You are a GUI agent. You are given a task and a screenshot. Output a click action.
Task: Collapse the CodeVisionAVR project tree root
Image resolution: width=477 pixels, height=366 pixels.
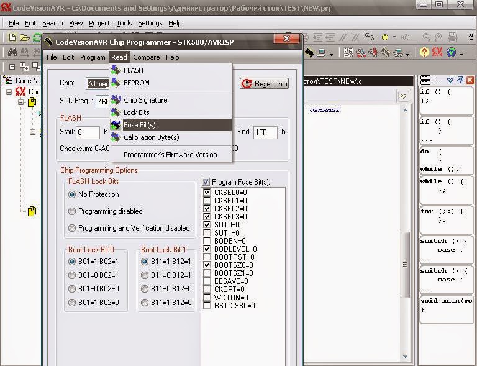tap(9, 92)
